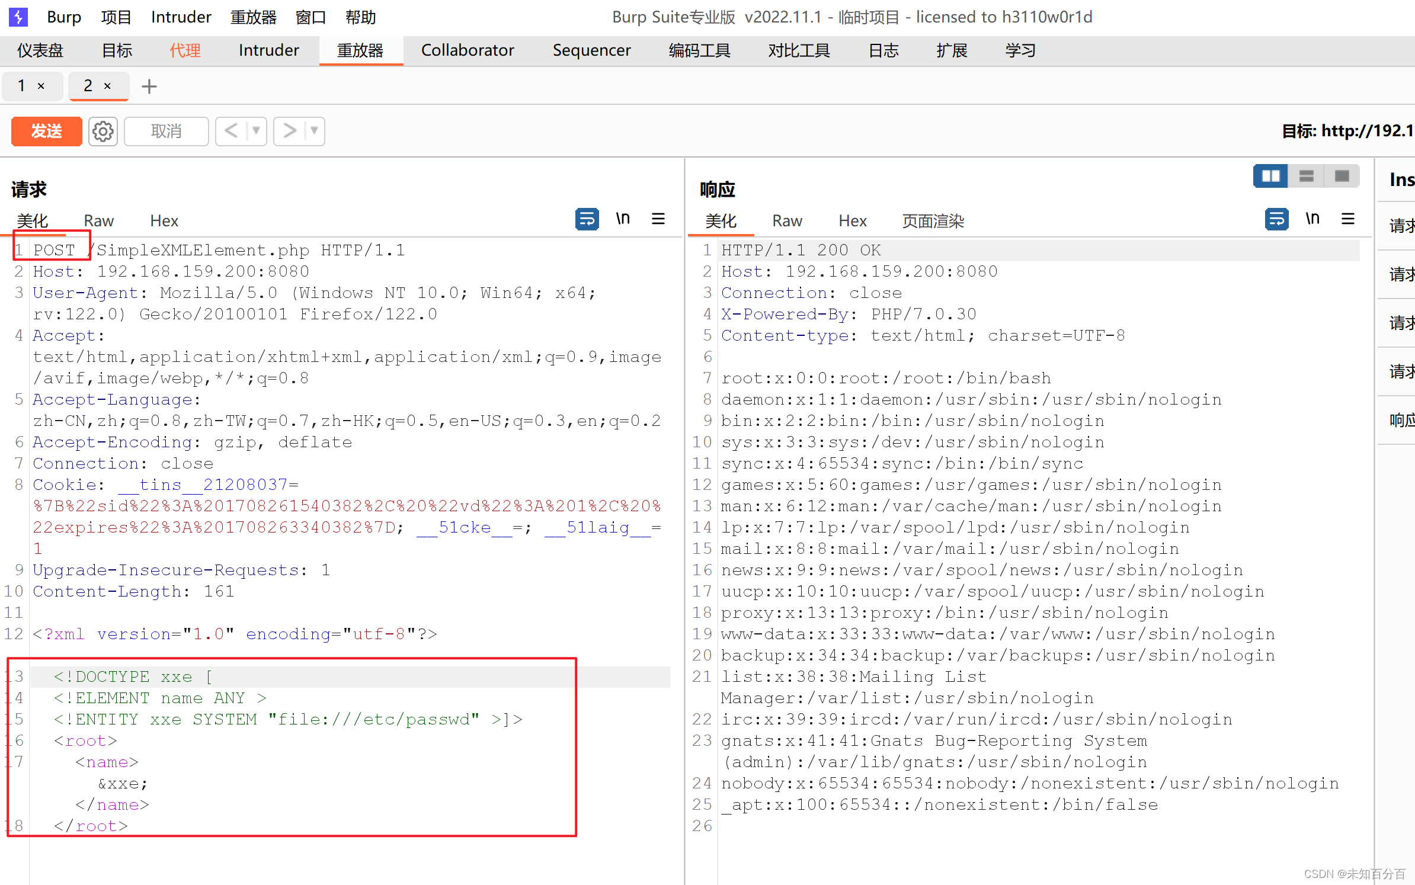Close Repeater tab 1
Screen dimensions: 1415x885
click(x=41, y=86)
